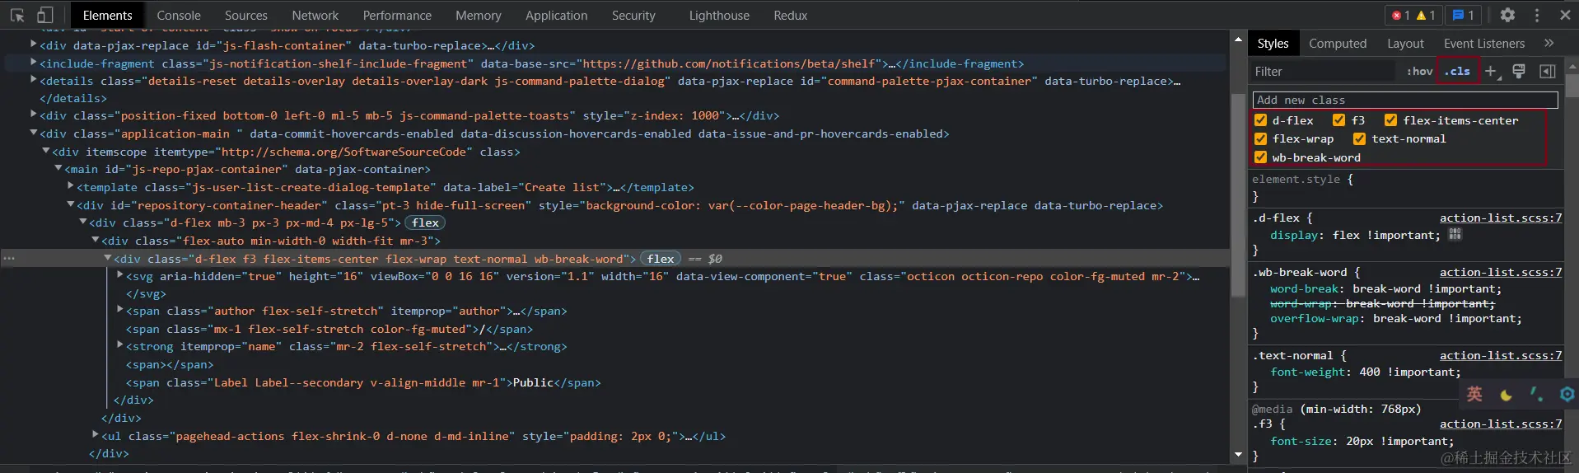Viewport: 1579px width, 473px height.
Task: Disable the wb-break-word class checkbox
Action: coord(1260,157)
